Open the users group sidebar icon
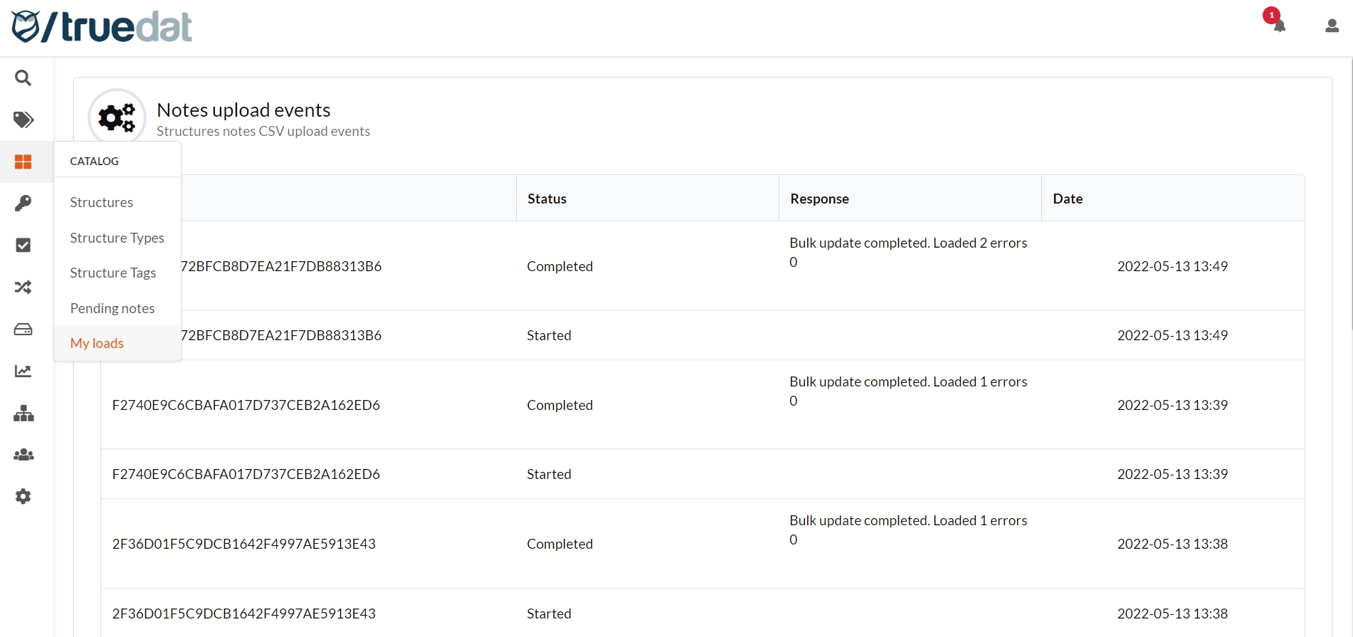1353x637 pixels. pyautogui.click(x=23, y=455)
